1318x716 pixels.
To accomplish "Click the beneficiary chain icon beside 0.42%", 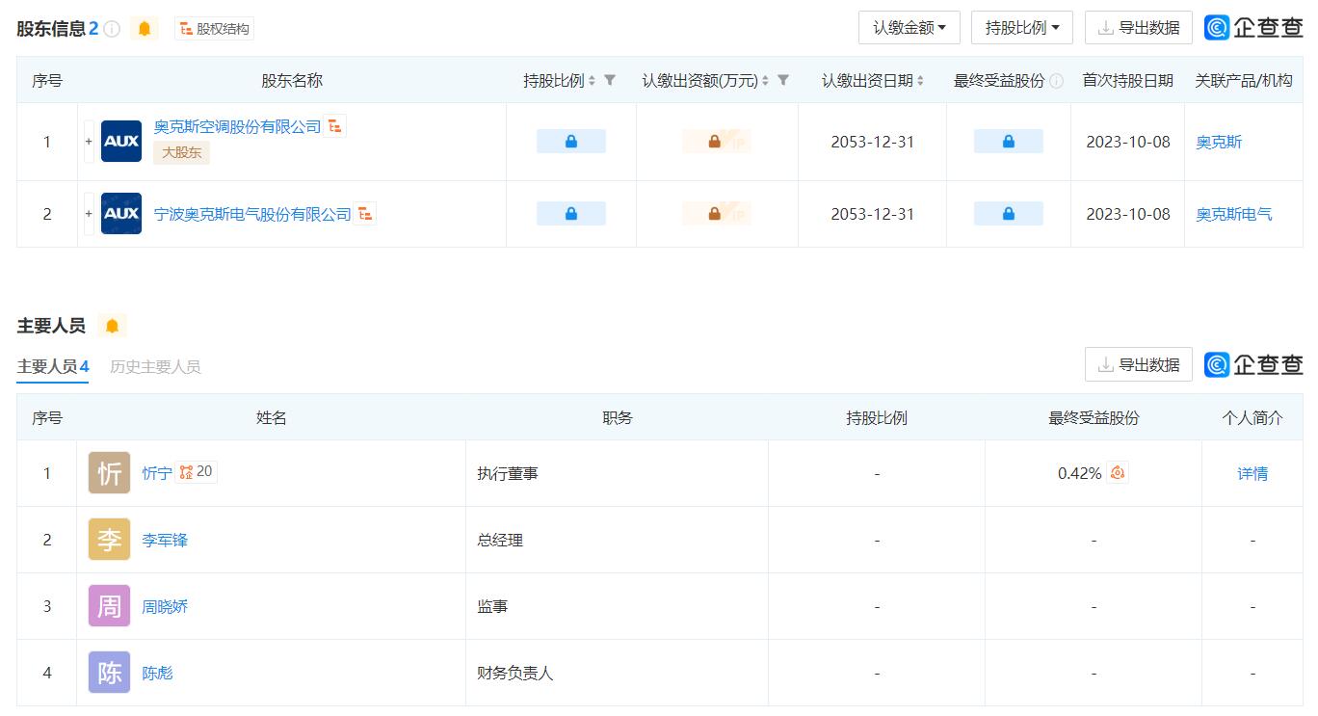I will [1118, 472].
